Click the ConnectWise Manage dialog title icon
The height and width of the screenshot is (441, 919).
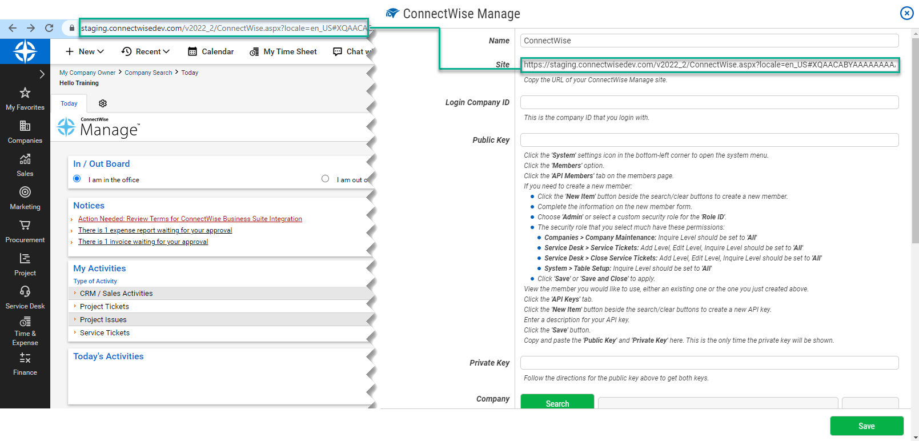coord(392,13)
